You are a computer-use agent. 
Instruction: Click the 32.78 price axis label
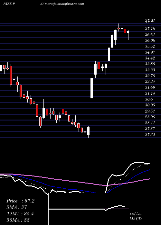click(150, 76)
